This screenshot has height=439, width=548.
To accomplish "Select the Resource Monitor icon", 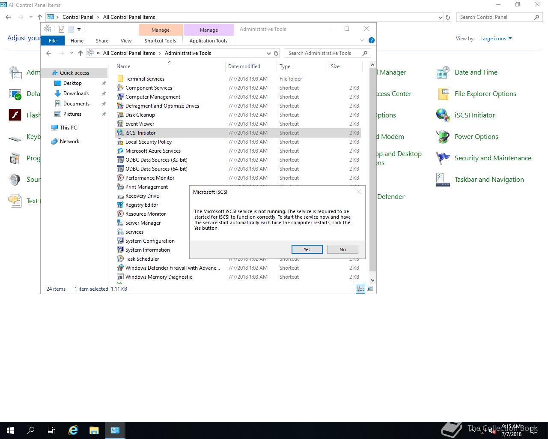I will [x=120, y=214].
